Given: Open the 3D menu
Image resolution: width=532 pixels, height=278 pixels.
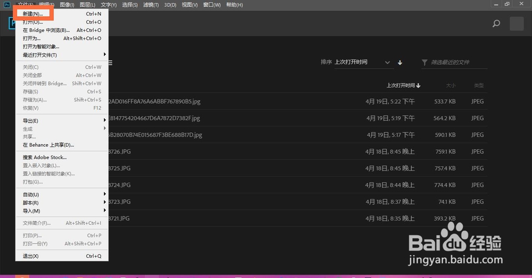Looking at the screenshot, I should click(170, 5).
